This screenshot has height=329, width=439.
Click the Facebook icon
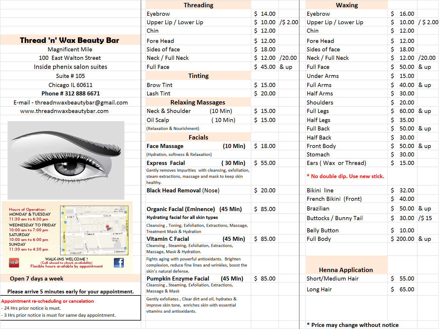click(119, 263)
